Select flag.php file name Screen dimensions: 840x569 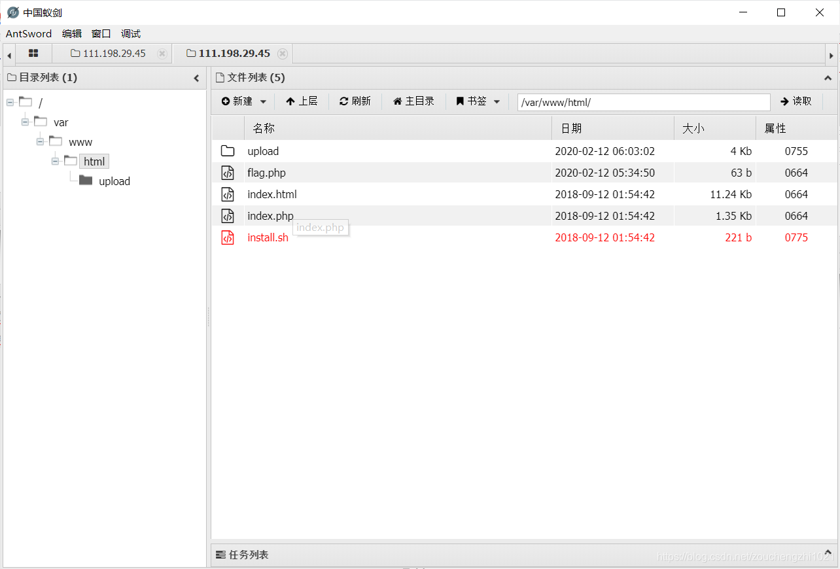click(x=266, y=173)
